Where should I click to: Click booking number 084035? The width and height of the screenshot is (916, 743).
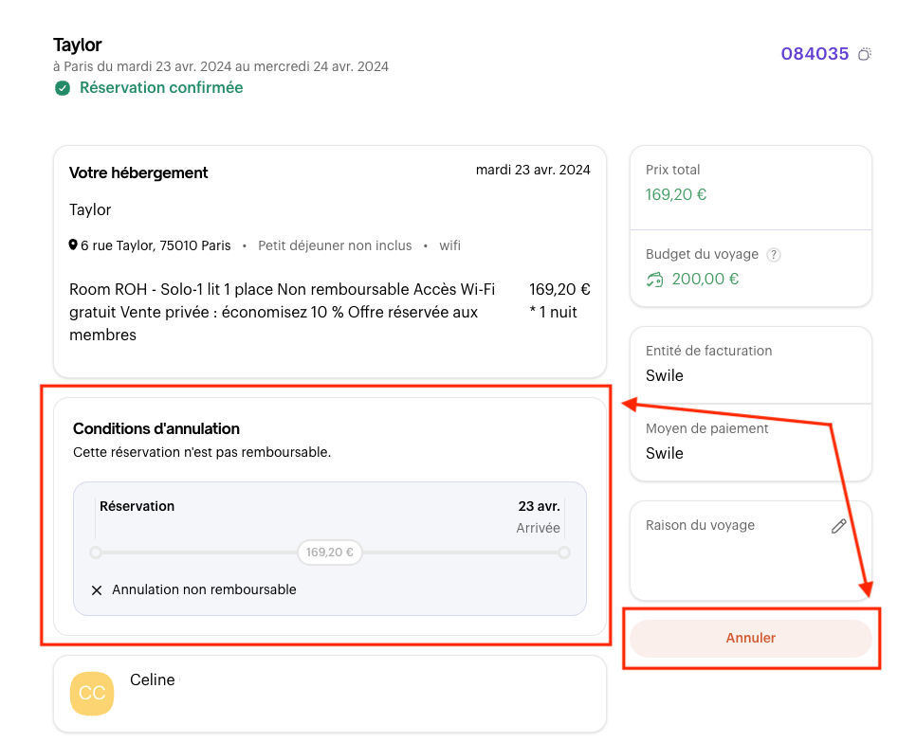point(815,54)
